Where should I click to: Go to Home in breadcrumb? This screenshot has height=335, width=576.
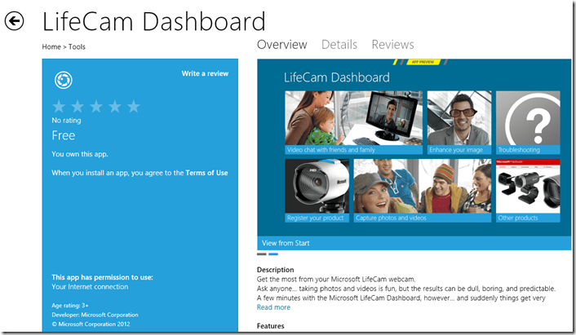pos(51,46)
